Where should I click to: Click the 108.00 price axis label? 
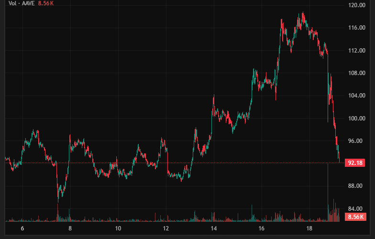[x=356, y=73]
